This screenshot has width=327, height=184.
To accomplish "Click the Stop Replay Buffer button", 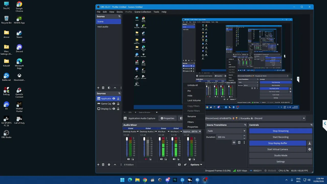I will pyautogui.click(x=278, y=143).
